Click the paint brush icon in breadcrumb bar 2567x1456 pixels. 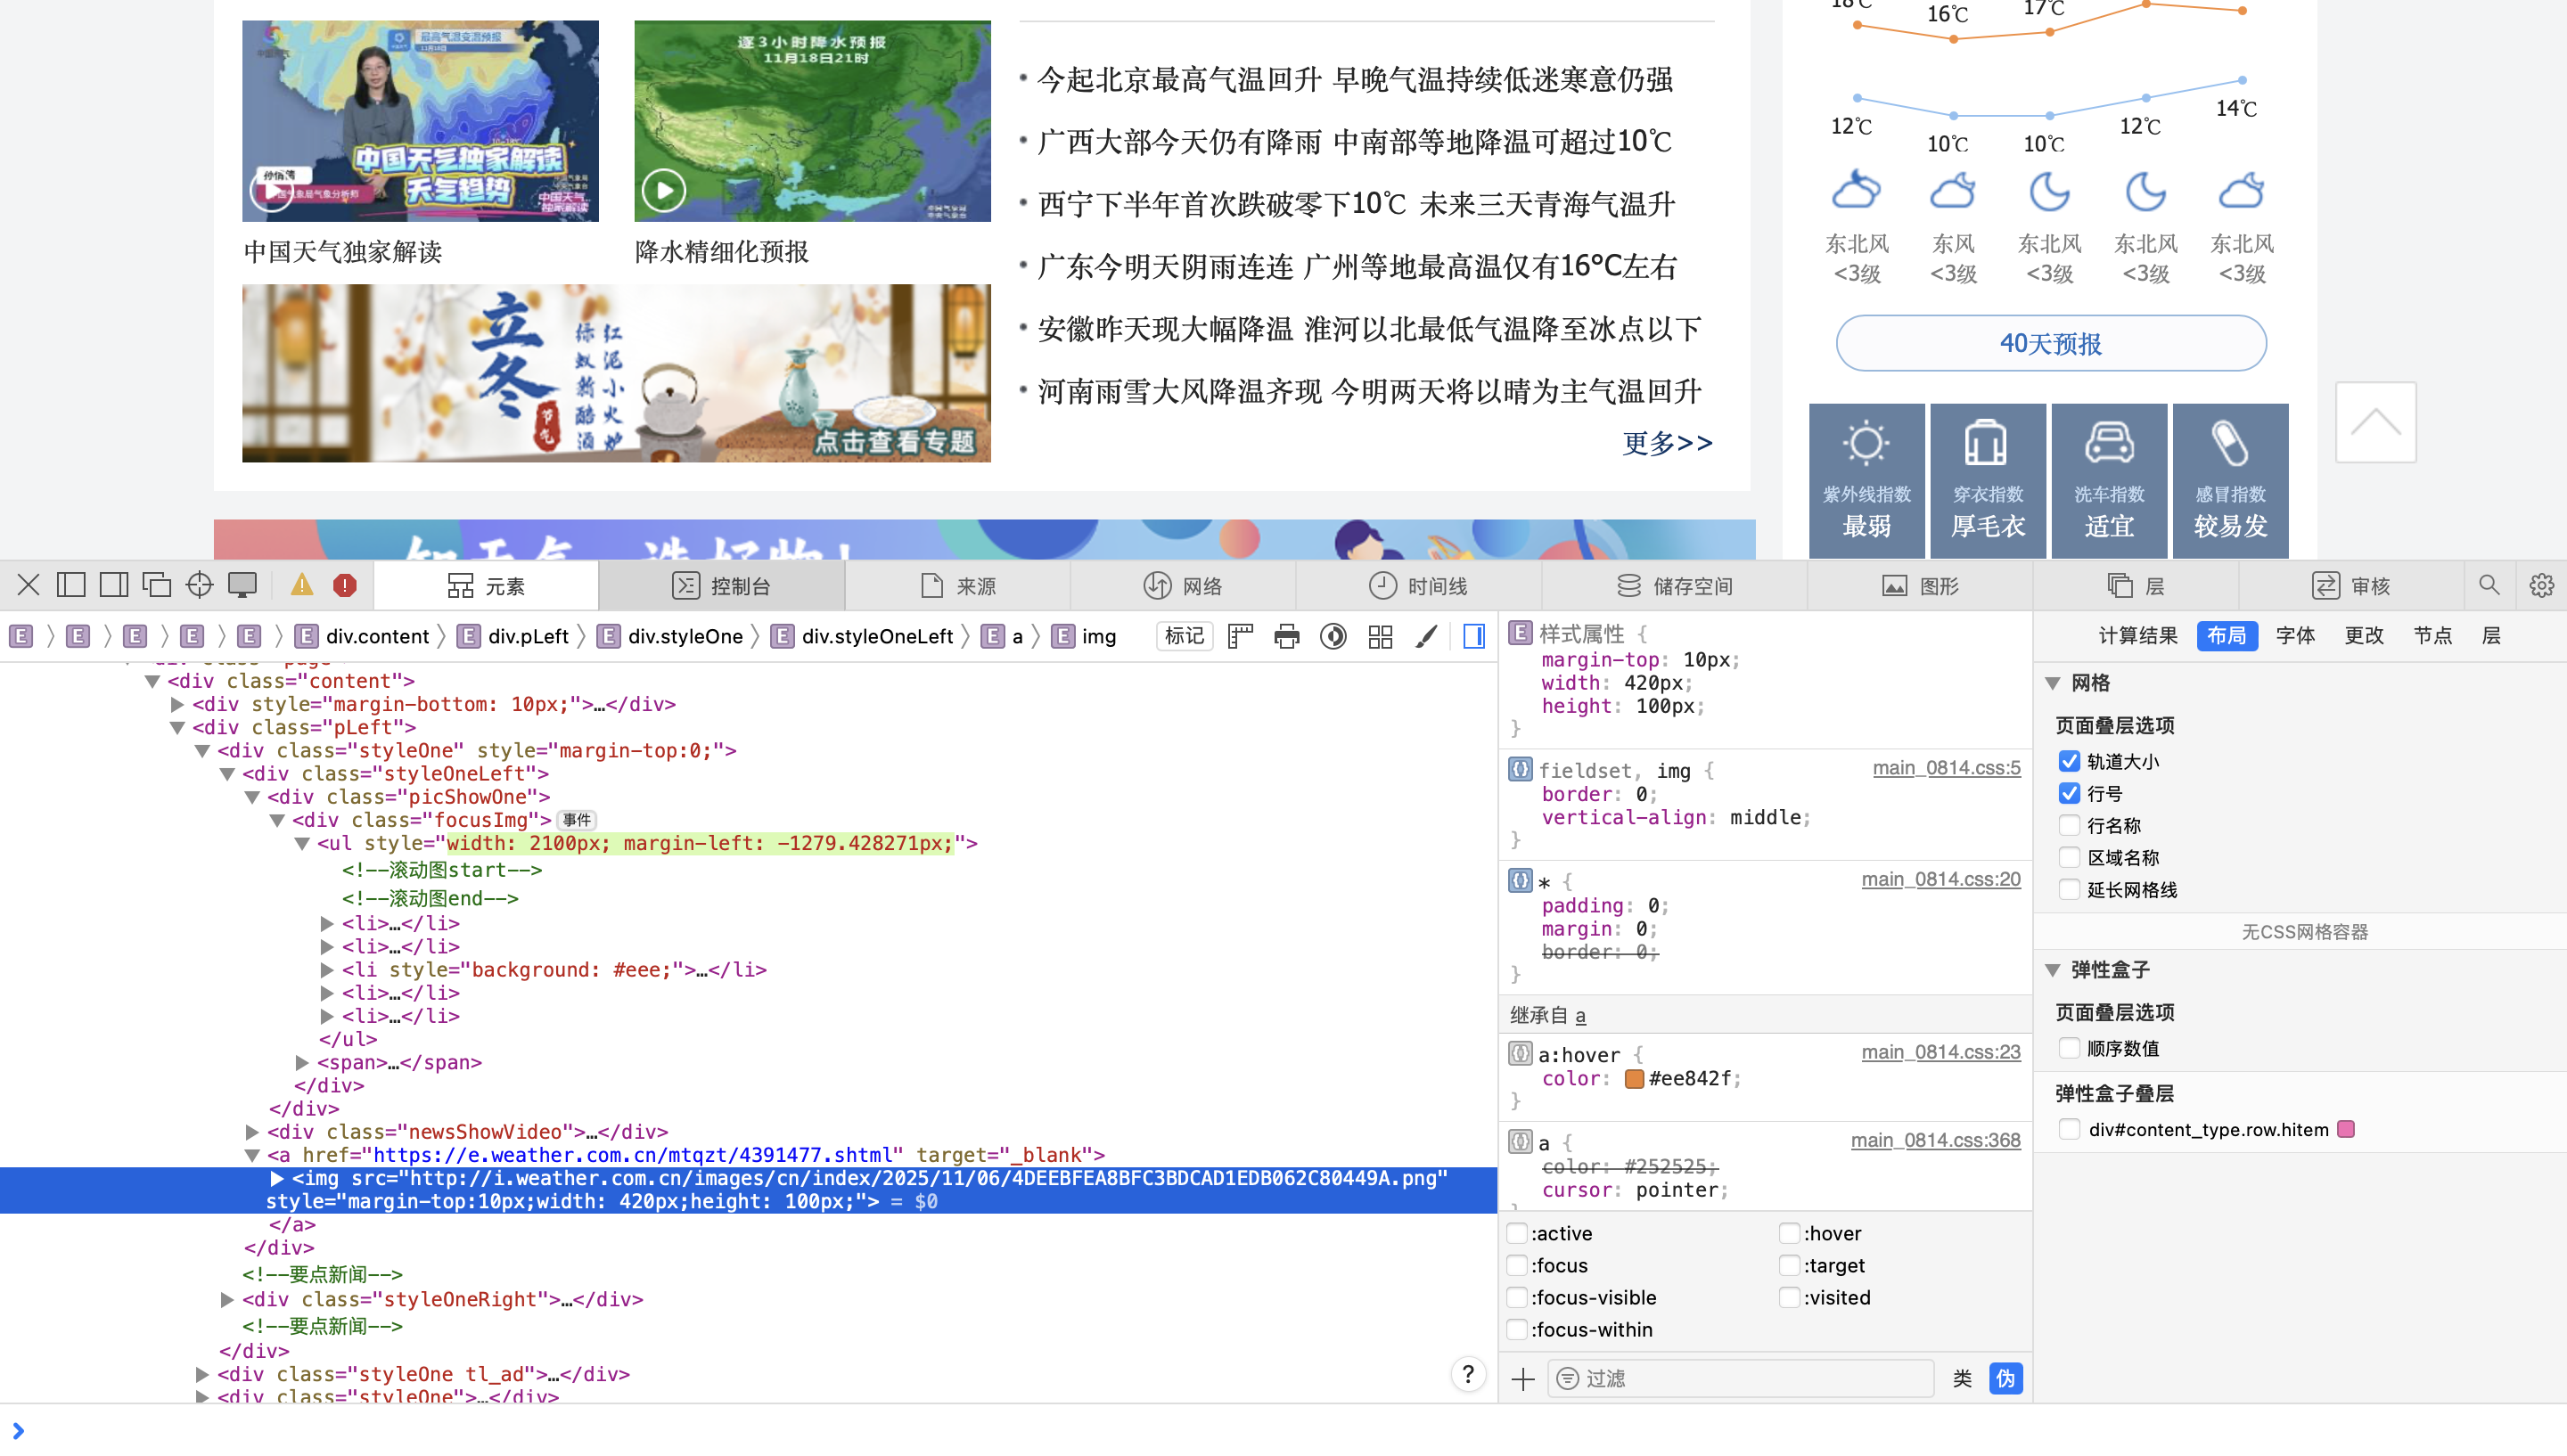pos(1427,636)
